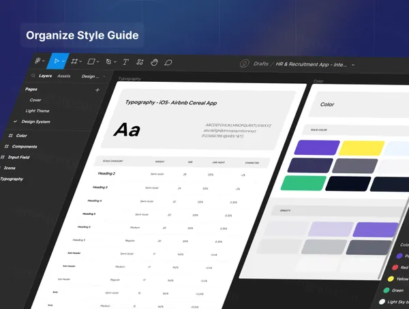The image size is (409, 309).
Task: Open the Resources components tool
Action: tap(140, 62)
